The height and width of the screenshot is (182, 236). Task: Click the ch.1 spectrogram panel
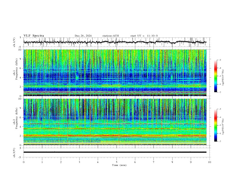[115, 73]
